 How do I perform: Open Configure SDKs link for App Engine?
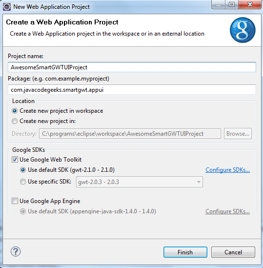click(227, 211)
